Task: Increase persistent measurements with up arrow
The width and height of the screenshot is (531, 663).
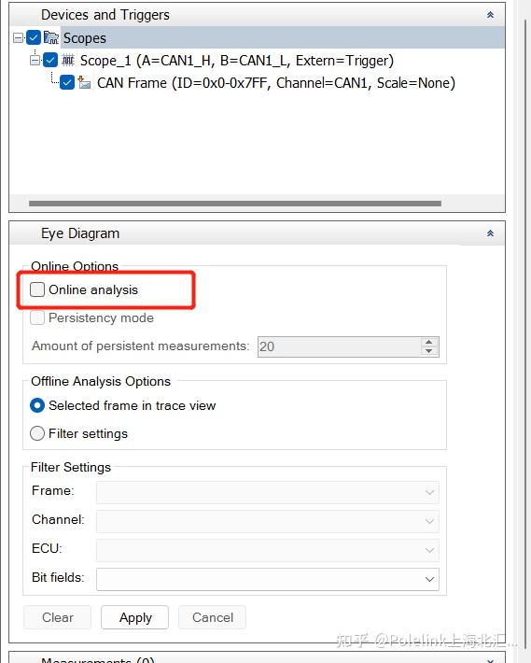Action: [429, 342]
